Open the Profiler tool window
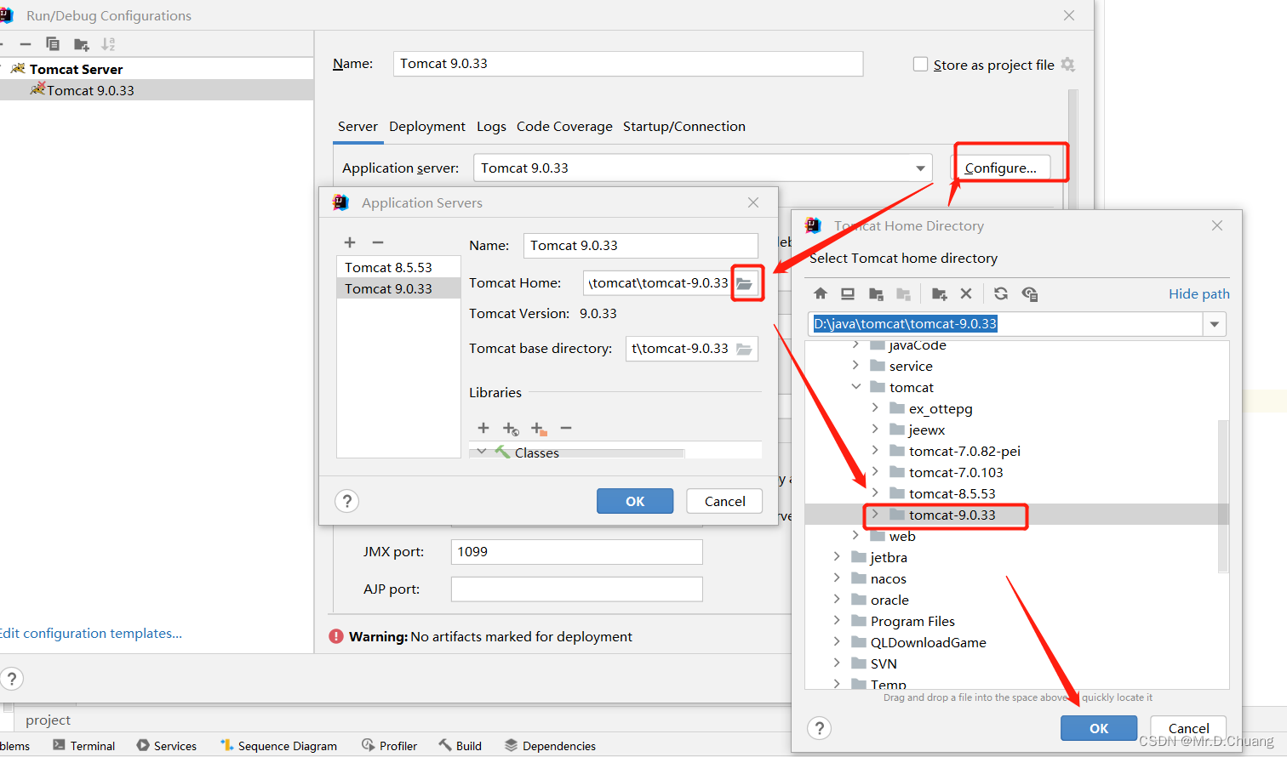This screenshot has height=757, width=1287. (x=390, y=746)
